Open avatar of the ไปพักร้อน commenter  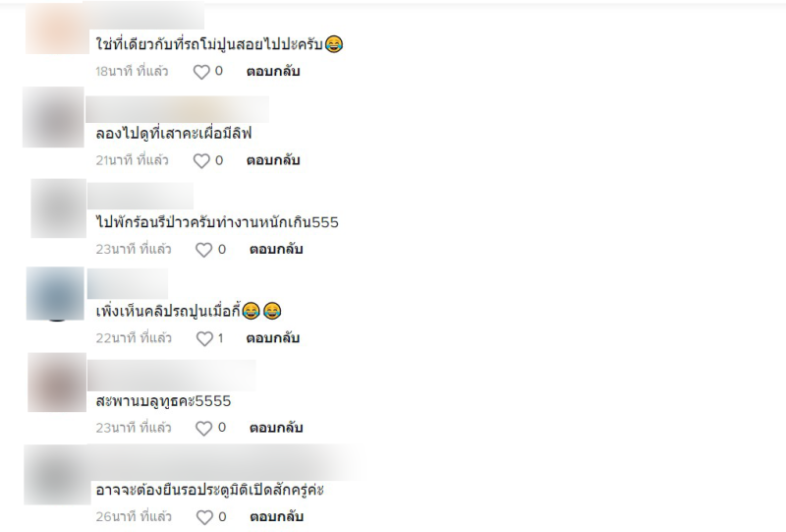coord(59,207)
